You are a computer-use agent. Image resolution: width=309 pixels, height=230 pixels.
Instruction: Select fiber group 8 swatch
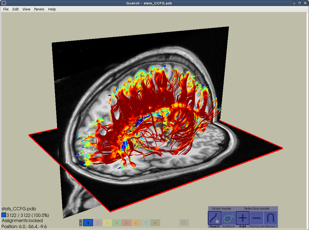tap(155, 223)
